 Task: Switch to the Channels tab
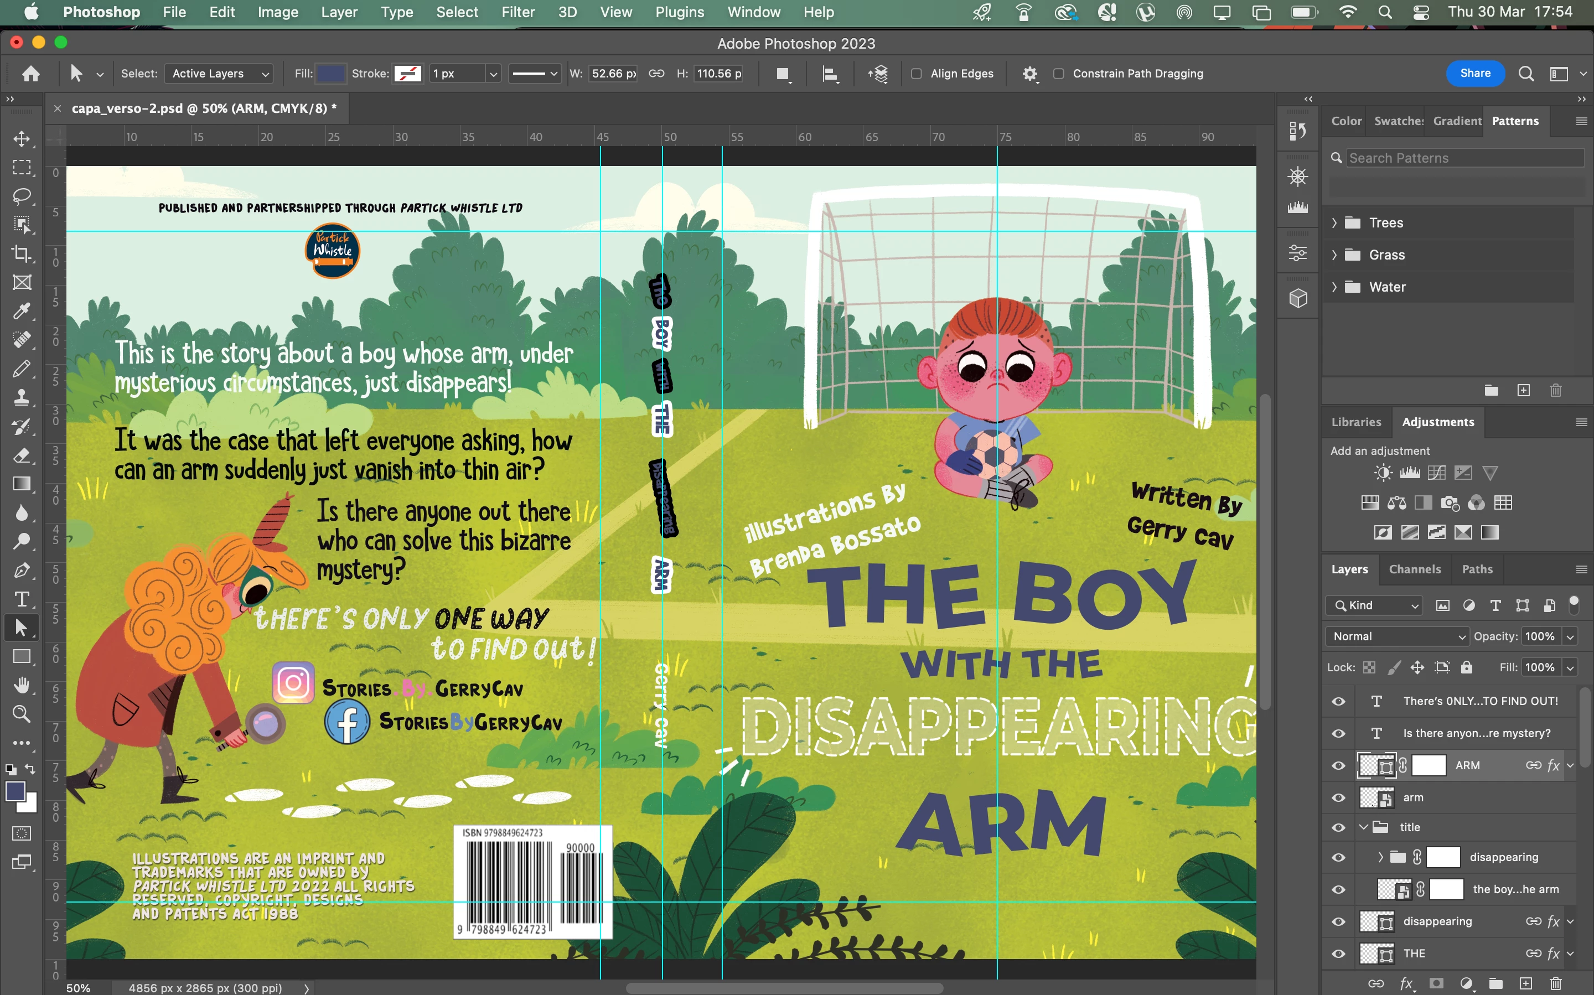[1414, 569]
